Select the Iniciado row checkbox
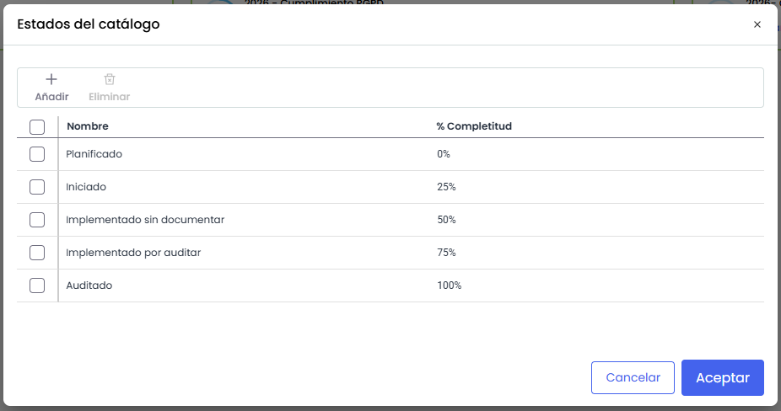781x411 pixels. pyautogui.click(x=37, y=187)
